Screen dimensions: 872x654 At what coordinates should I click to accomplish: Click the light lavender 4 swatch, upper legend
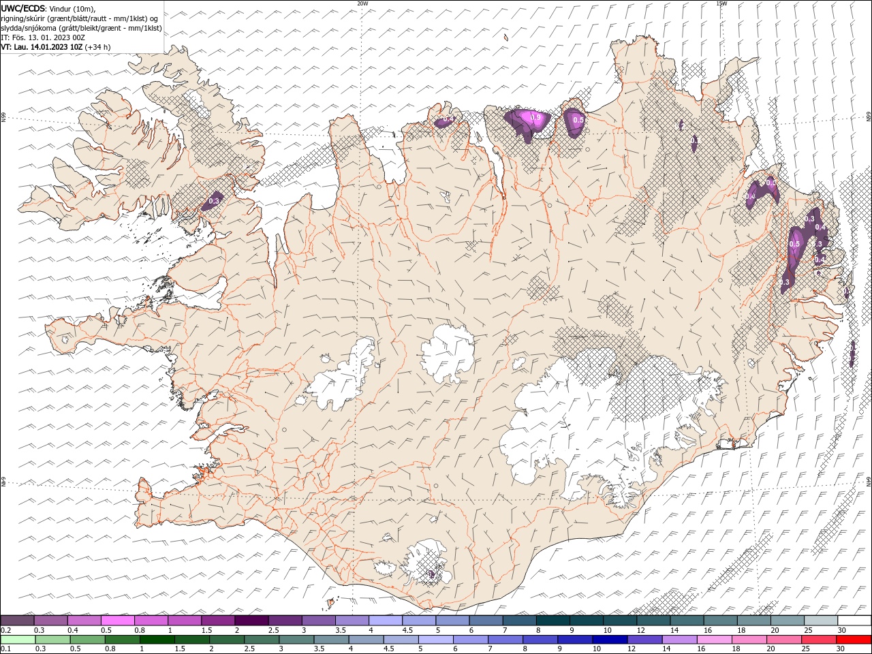(386, 621)
